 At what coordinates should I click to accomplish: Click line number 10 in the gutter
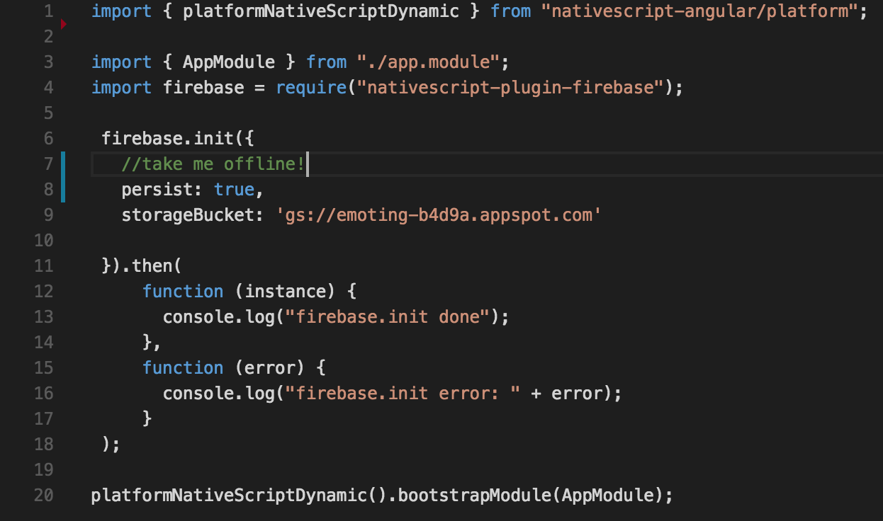(43, 240)
